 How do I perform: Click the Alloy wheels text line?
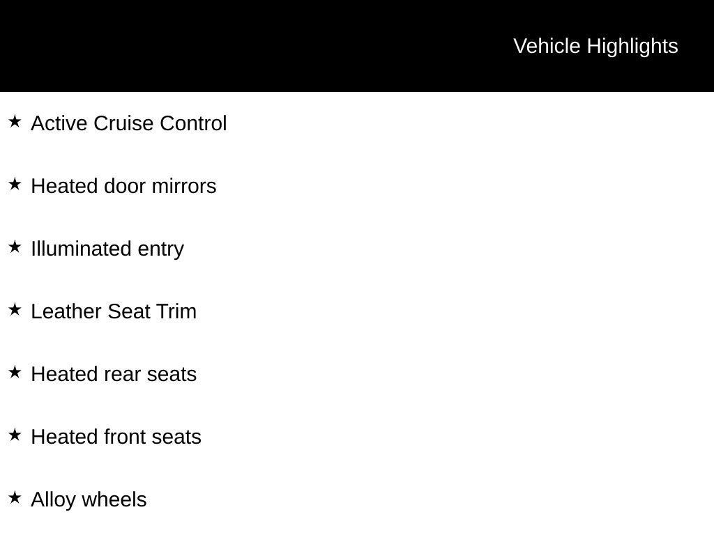point(89,499)
